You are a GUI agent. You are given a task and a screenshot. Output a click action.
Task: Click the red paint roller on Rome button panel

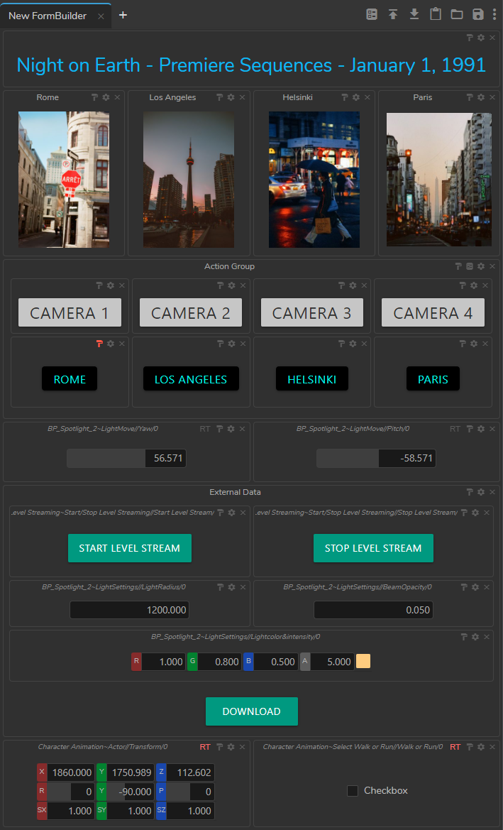(99, 344)
